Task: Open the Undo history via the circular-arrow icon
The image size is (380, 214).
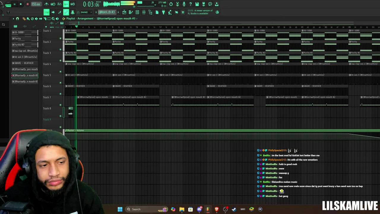Action: coord(171,4)
